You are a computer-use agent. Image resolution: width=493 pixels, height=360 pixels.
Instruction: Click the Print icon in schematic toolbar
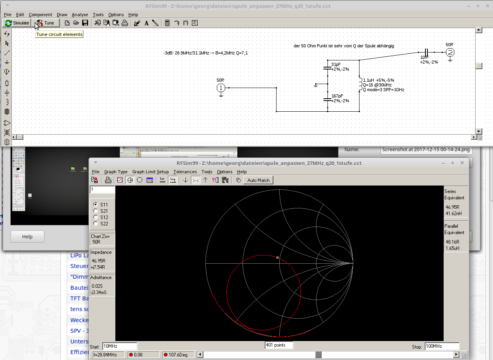[x=124, y=23]
